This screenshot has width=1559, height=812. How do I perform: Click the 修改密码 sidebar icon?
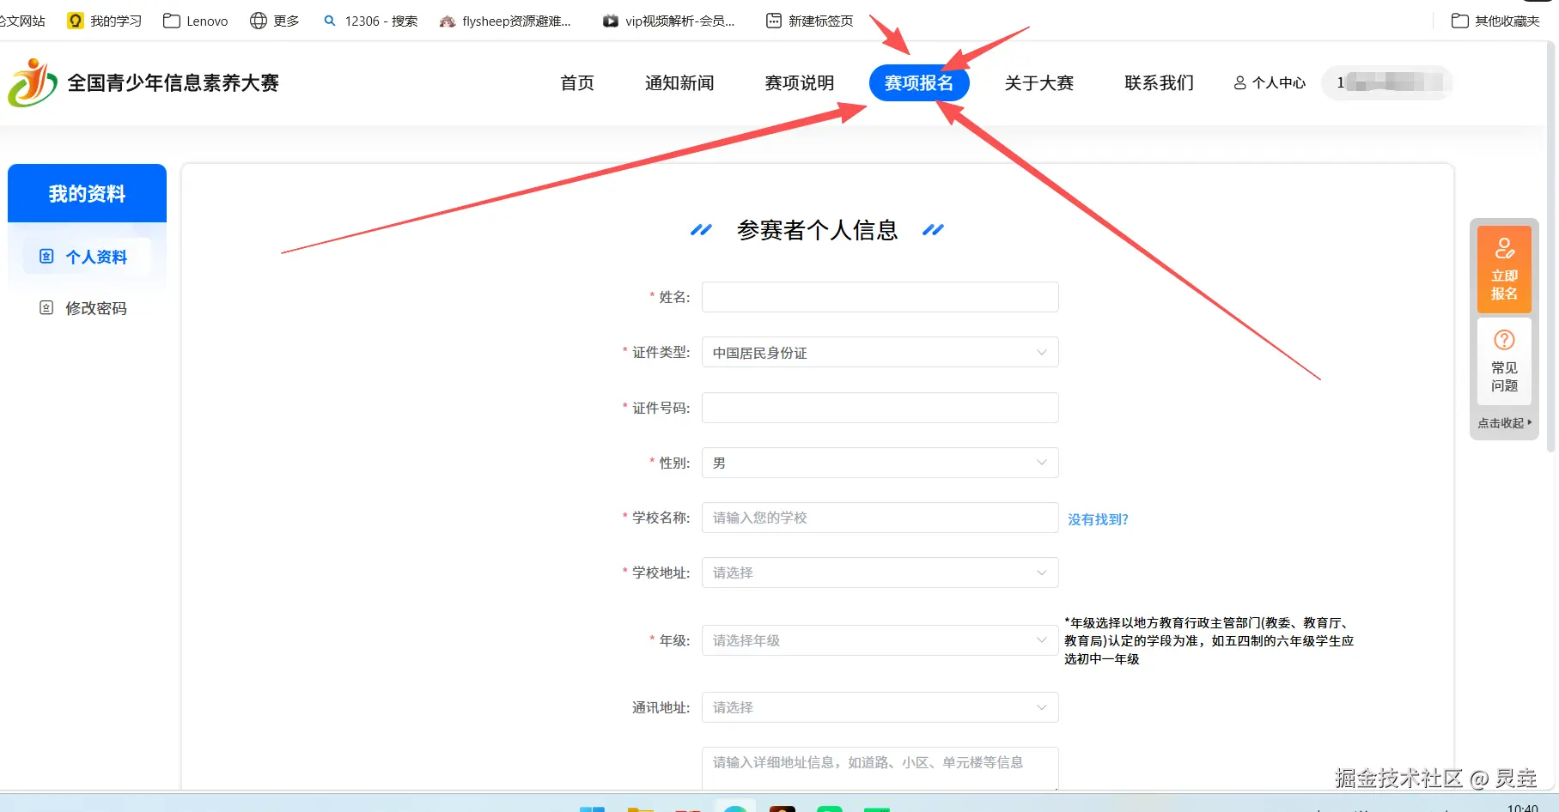tap(47, 307)
